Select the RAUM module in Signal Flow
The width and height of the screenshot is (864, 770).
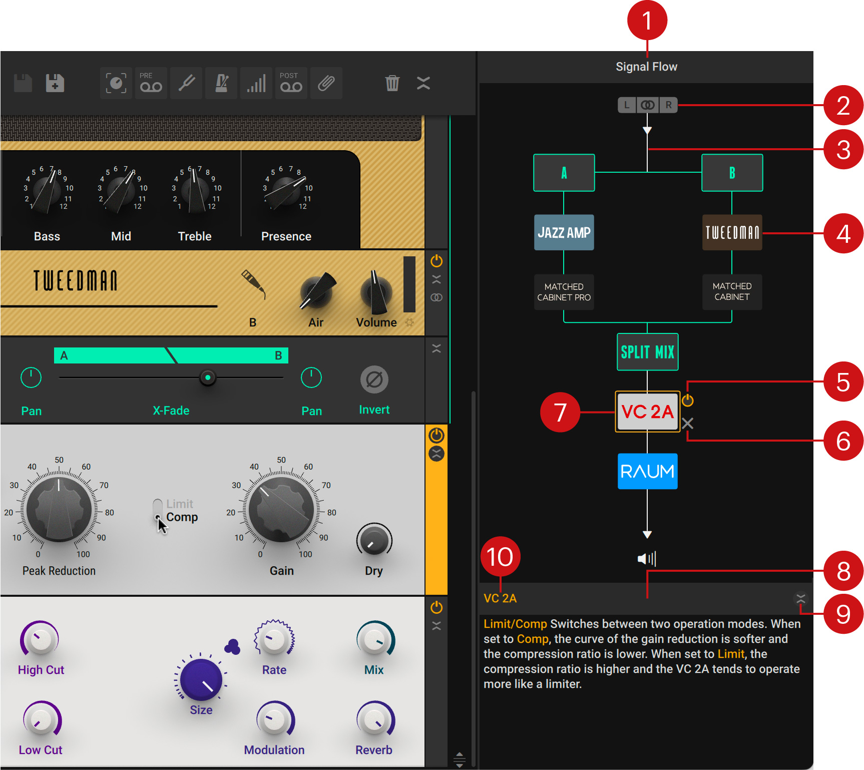pos(647,471)
